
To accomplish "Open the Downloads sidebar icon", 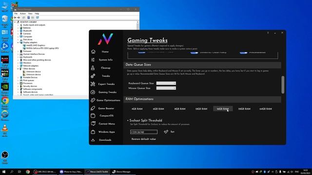I will 93,140.
